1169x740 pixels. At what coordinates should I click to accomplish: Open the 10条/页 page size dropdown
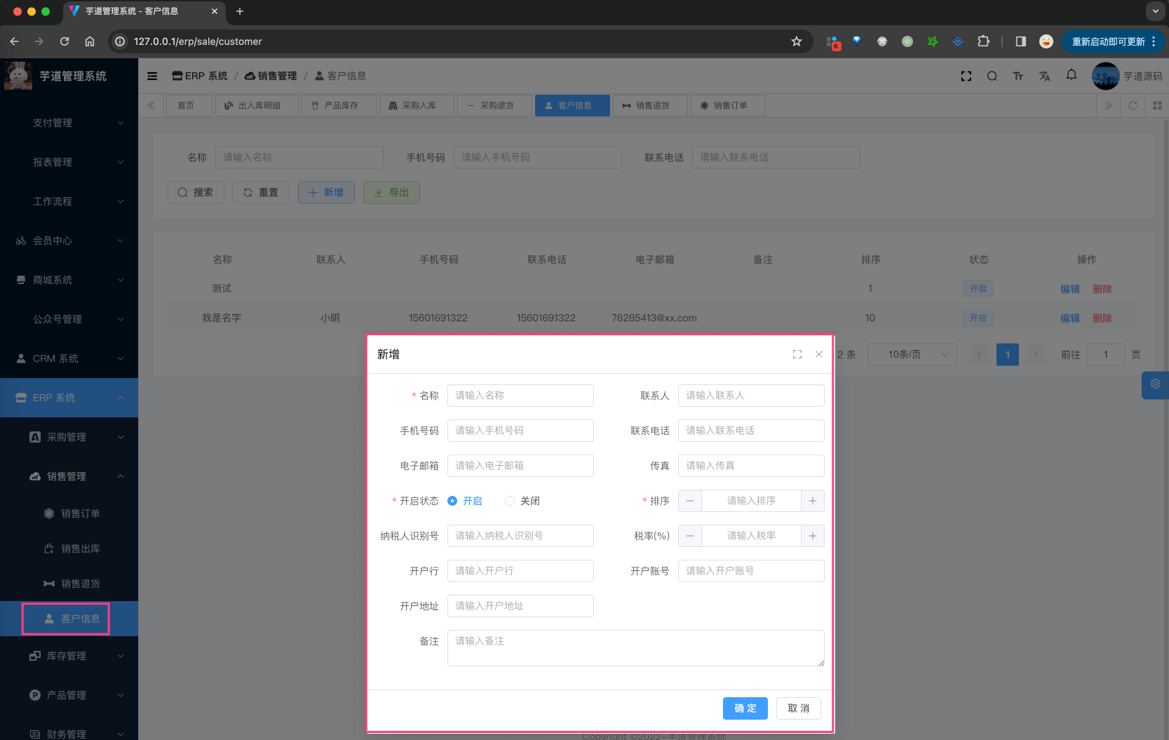pyautogui.click(x=912, y=354)
